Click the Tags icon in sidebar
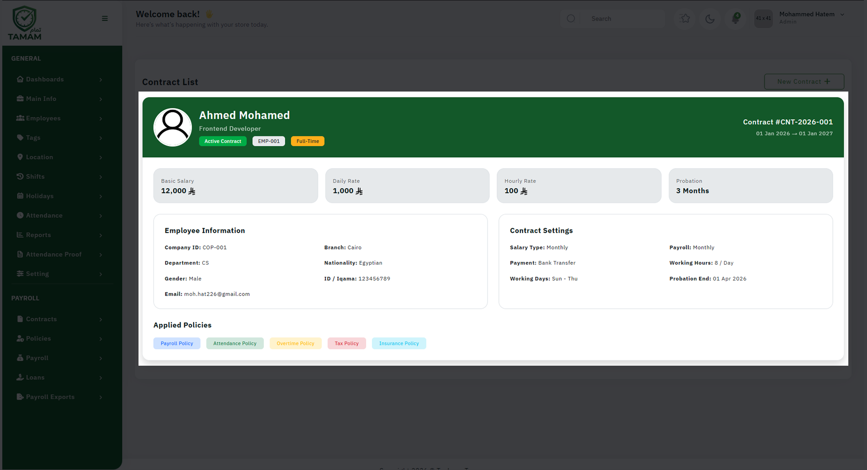 (x=20, y=138)
